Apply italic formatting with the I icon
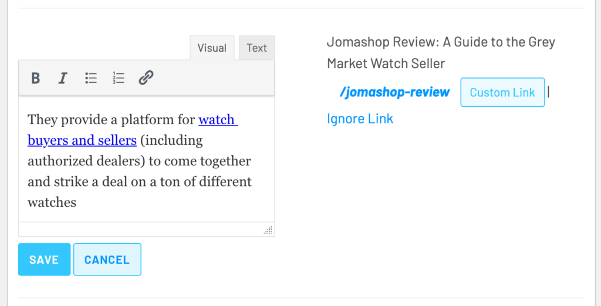 62,78
